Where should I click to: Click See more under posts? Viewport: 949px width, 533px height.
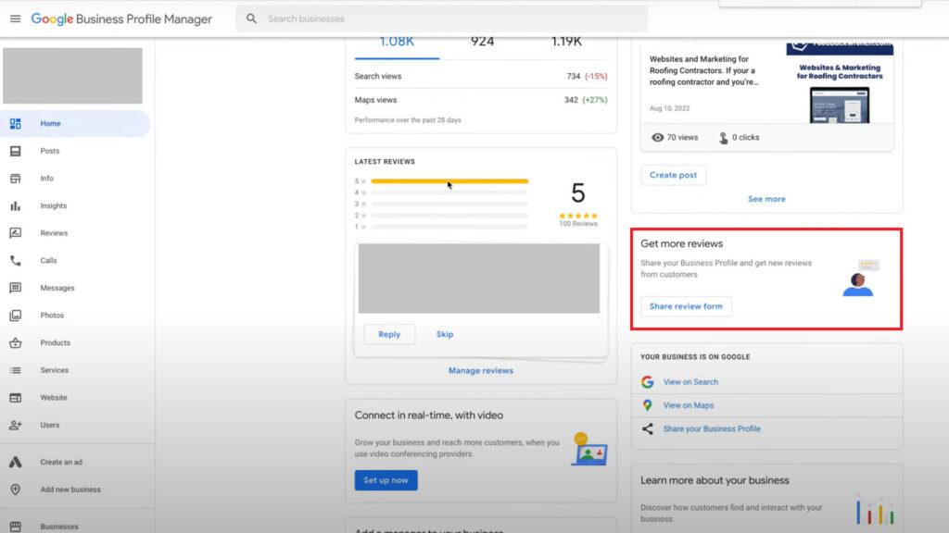tap(766, 199)
